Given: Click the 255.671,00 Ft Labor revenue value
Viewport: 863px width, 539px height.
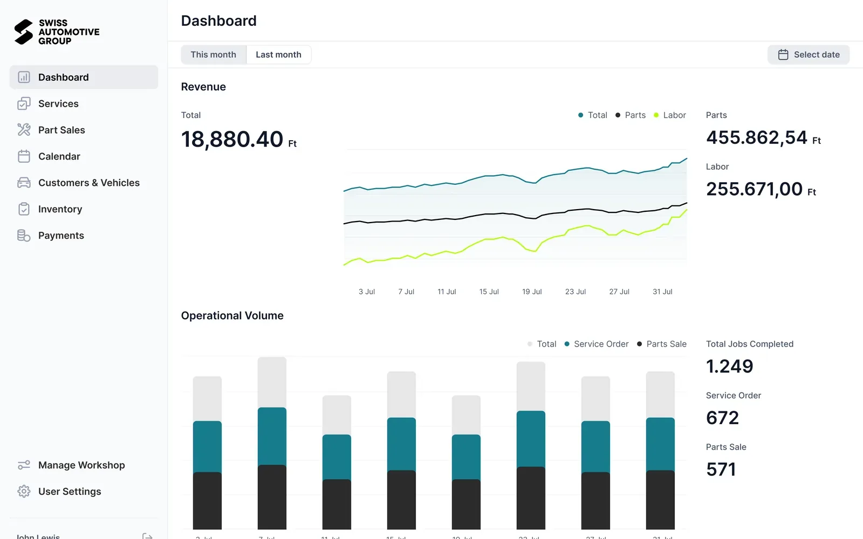Looking at the screenshot, I should [x=761, y=189].
